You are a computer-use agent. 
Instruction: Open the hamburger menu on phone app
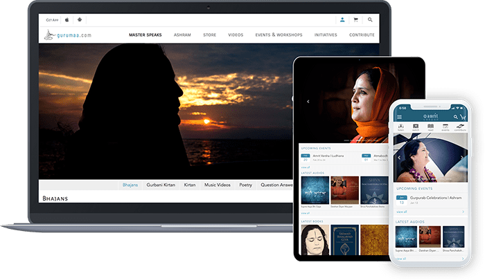(399, 117)
